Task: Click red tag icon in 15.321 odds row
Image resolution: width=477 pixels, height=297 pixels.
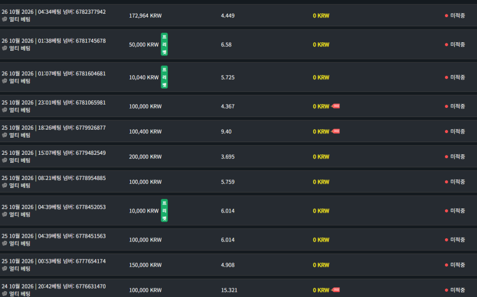Action: pos(335,290)
